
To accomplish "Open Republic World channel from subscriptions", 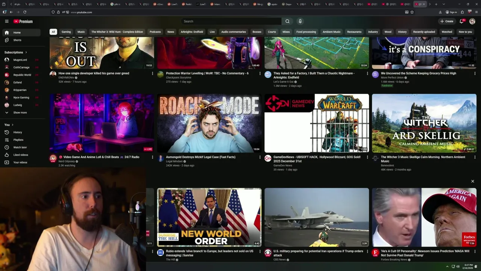I will [x=22, y=75].
